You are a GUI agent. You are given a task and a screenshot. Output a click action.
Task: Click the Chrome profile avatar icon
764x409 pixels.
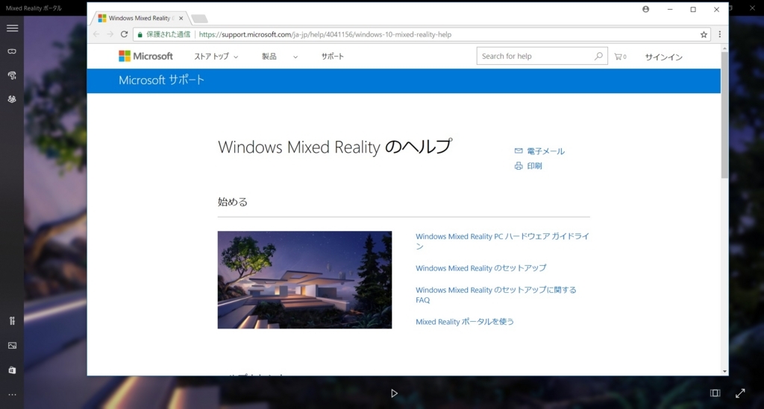tap(645, 9)
